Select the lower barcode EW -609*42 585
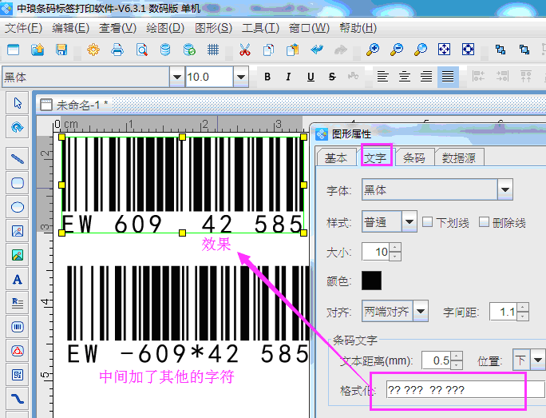The width and height of the screenshot is (546, 418). point(188,316)
